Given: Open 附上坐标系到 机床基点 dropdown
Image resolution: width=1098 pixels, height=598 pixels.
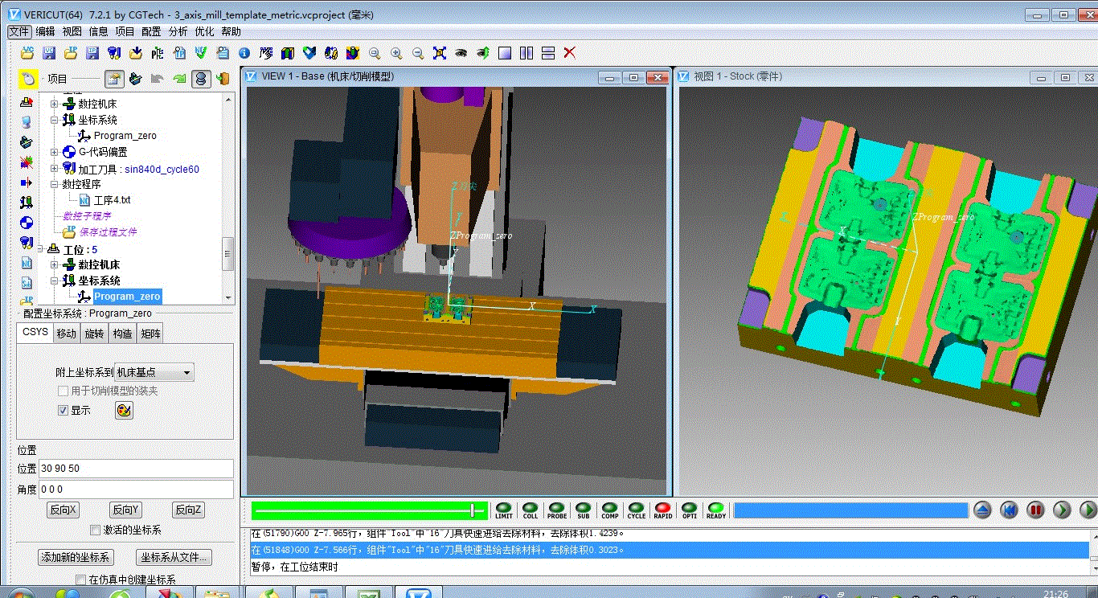Looking at the screenshot, I should (x=154, y=372).
